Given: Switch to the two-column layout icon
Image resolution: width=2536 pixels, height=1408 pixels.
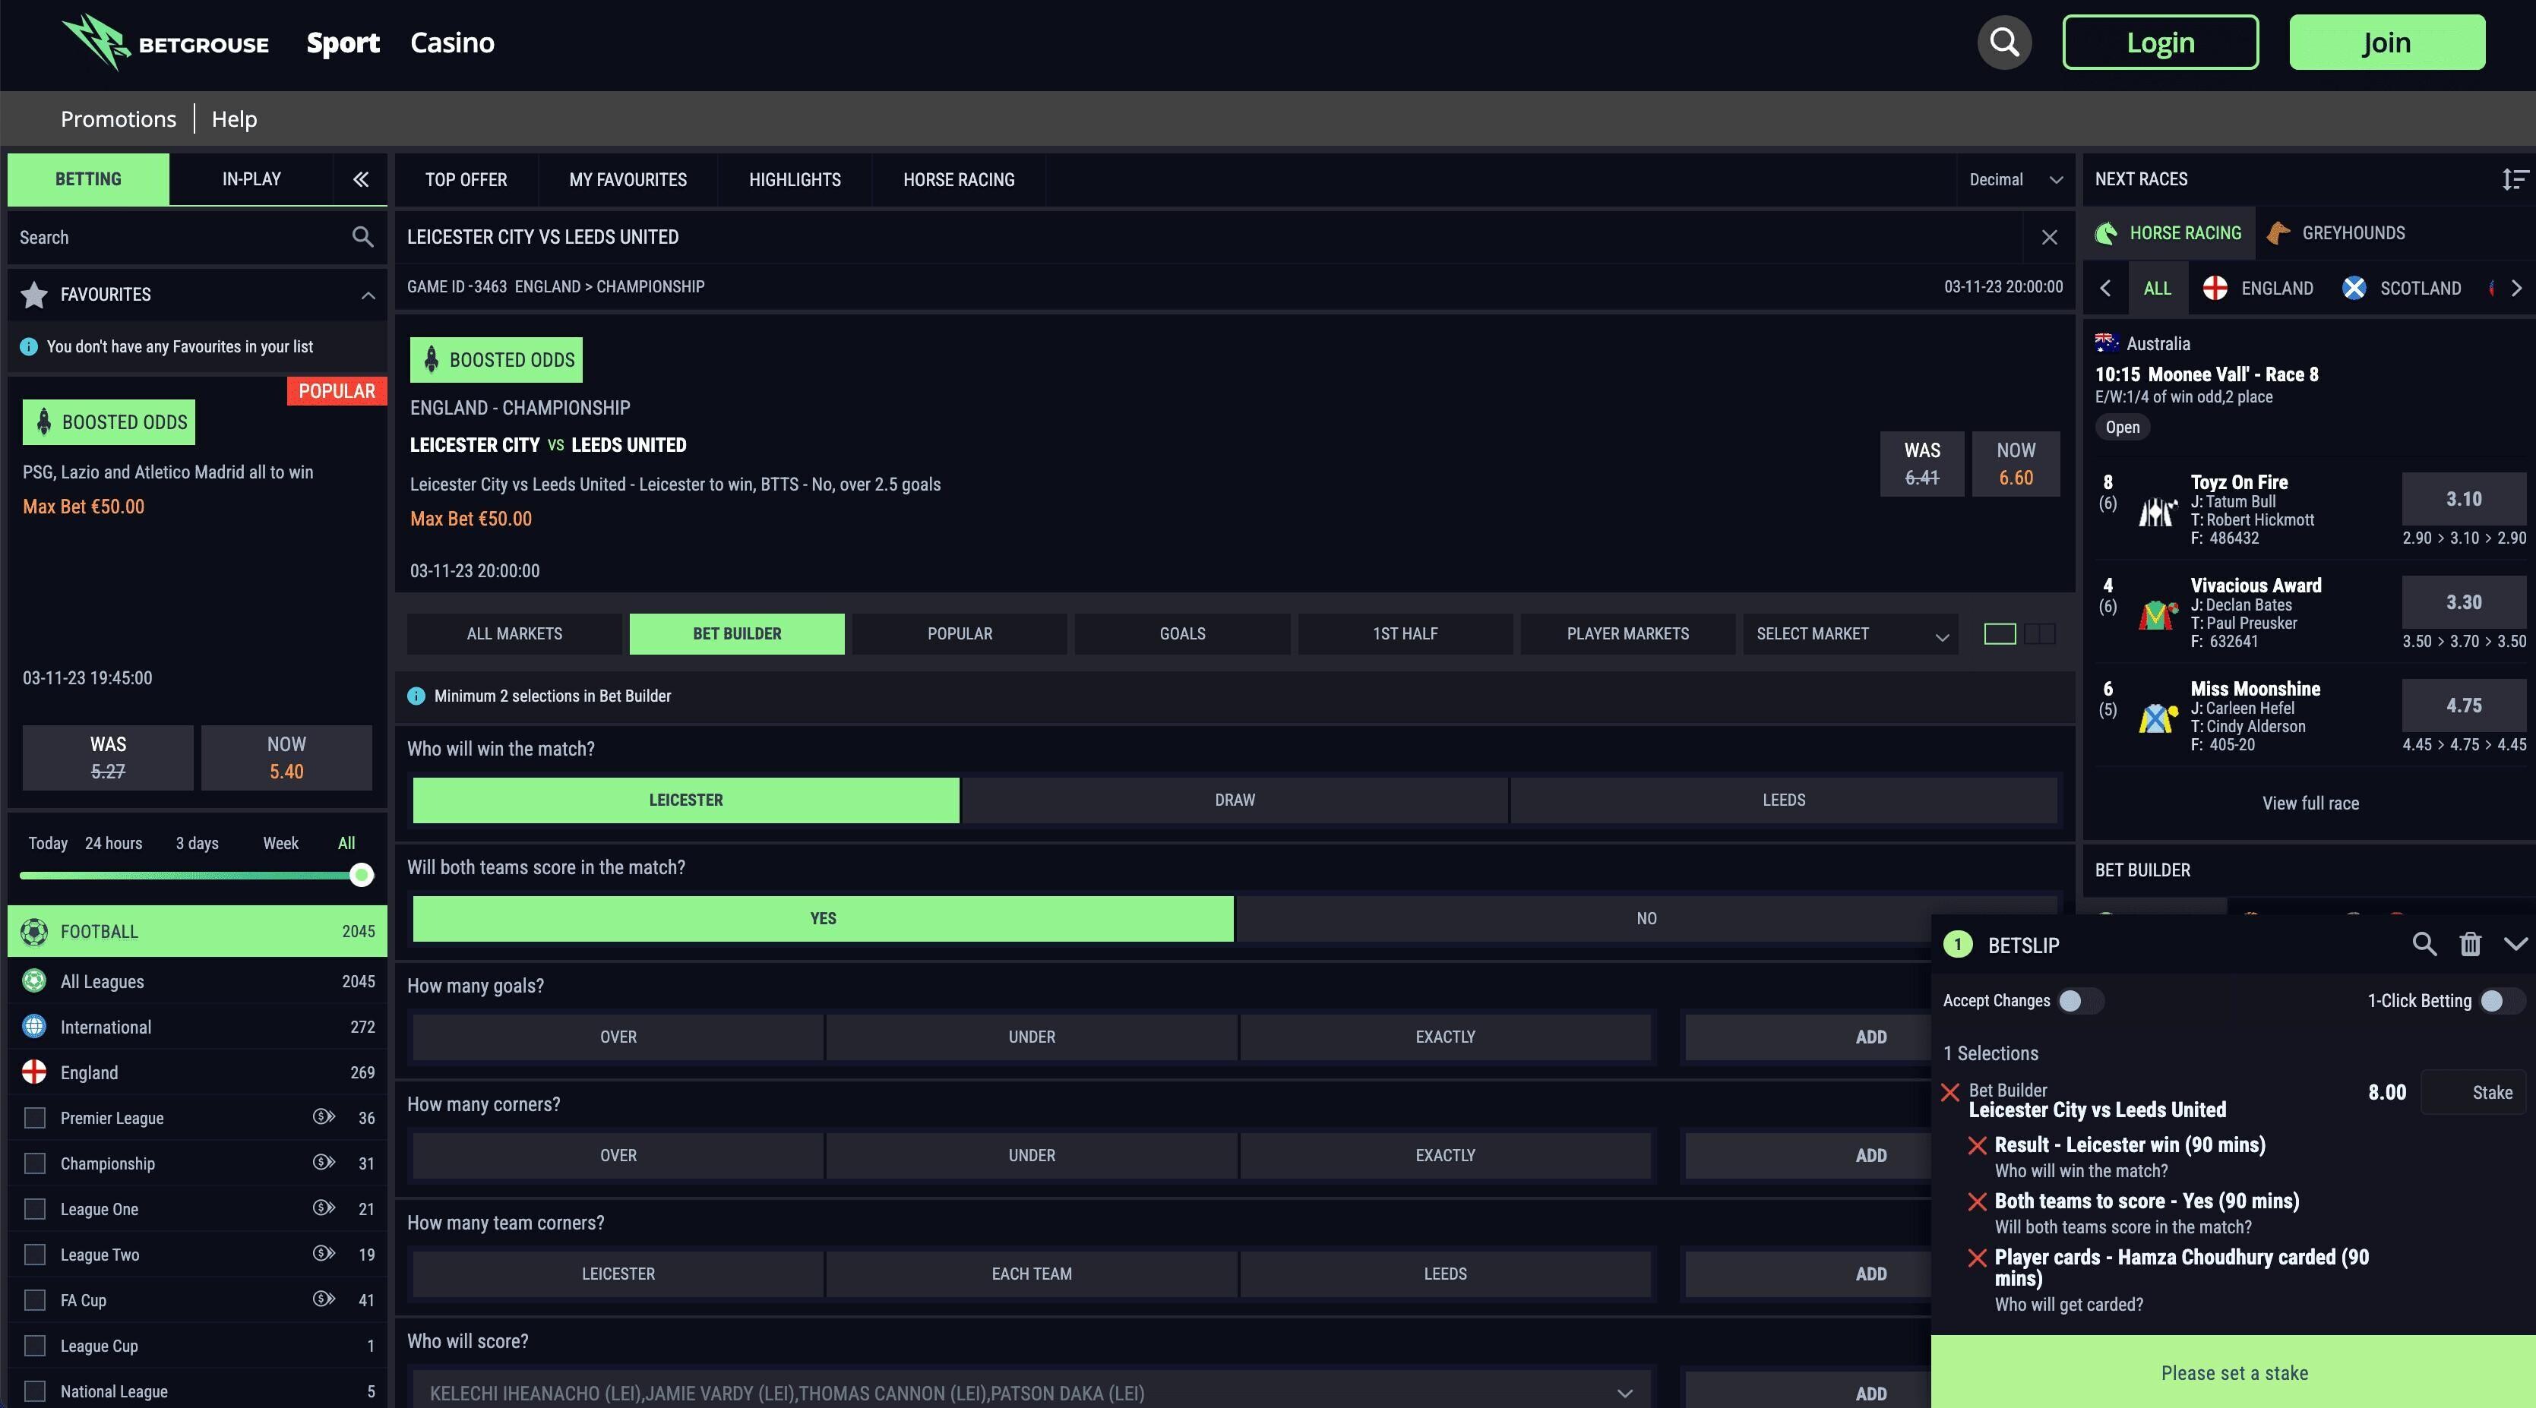Looking at the screenshot, I should coord(2040,633).
